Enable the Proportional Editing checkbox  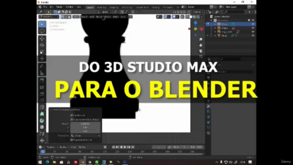[71, 140]
